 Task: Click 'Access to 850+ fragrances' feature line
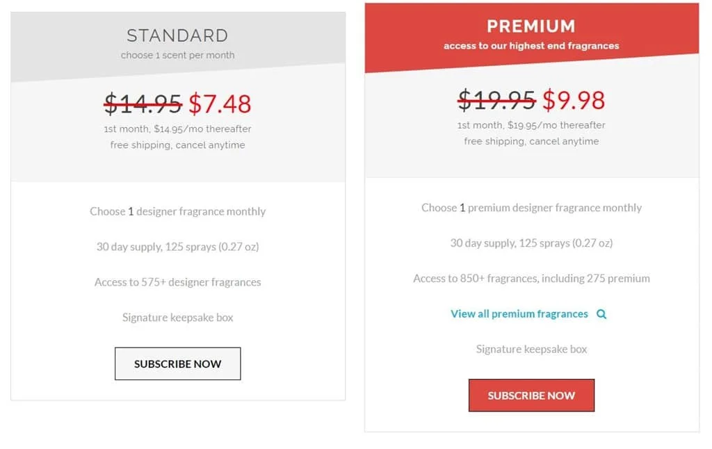tap(531, 278)
